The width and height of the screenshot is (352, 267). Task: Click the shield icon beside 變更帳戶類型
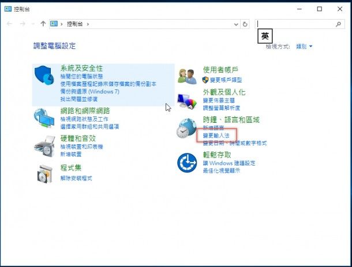point(205,80)
